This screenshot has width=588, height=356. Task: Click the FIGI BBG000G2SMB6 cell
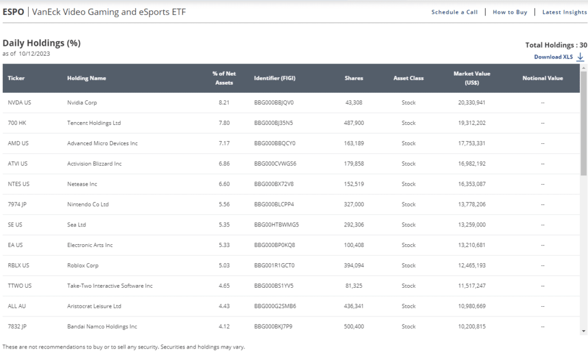(275, 306)
